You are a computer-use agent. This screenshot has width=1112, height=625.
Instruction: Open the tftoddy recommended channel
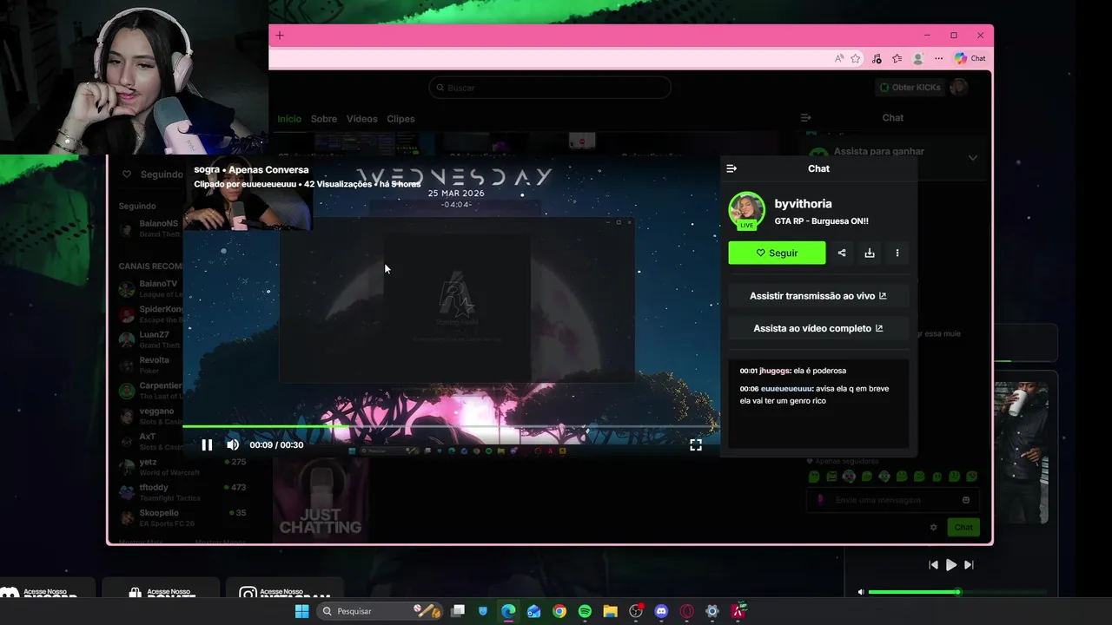point(182,492)
